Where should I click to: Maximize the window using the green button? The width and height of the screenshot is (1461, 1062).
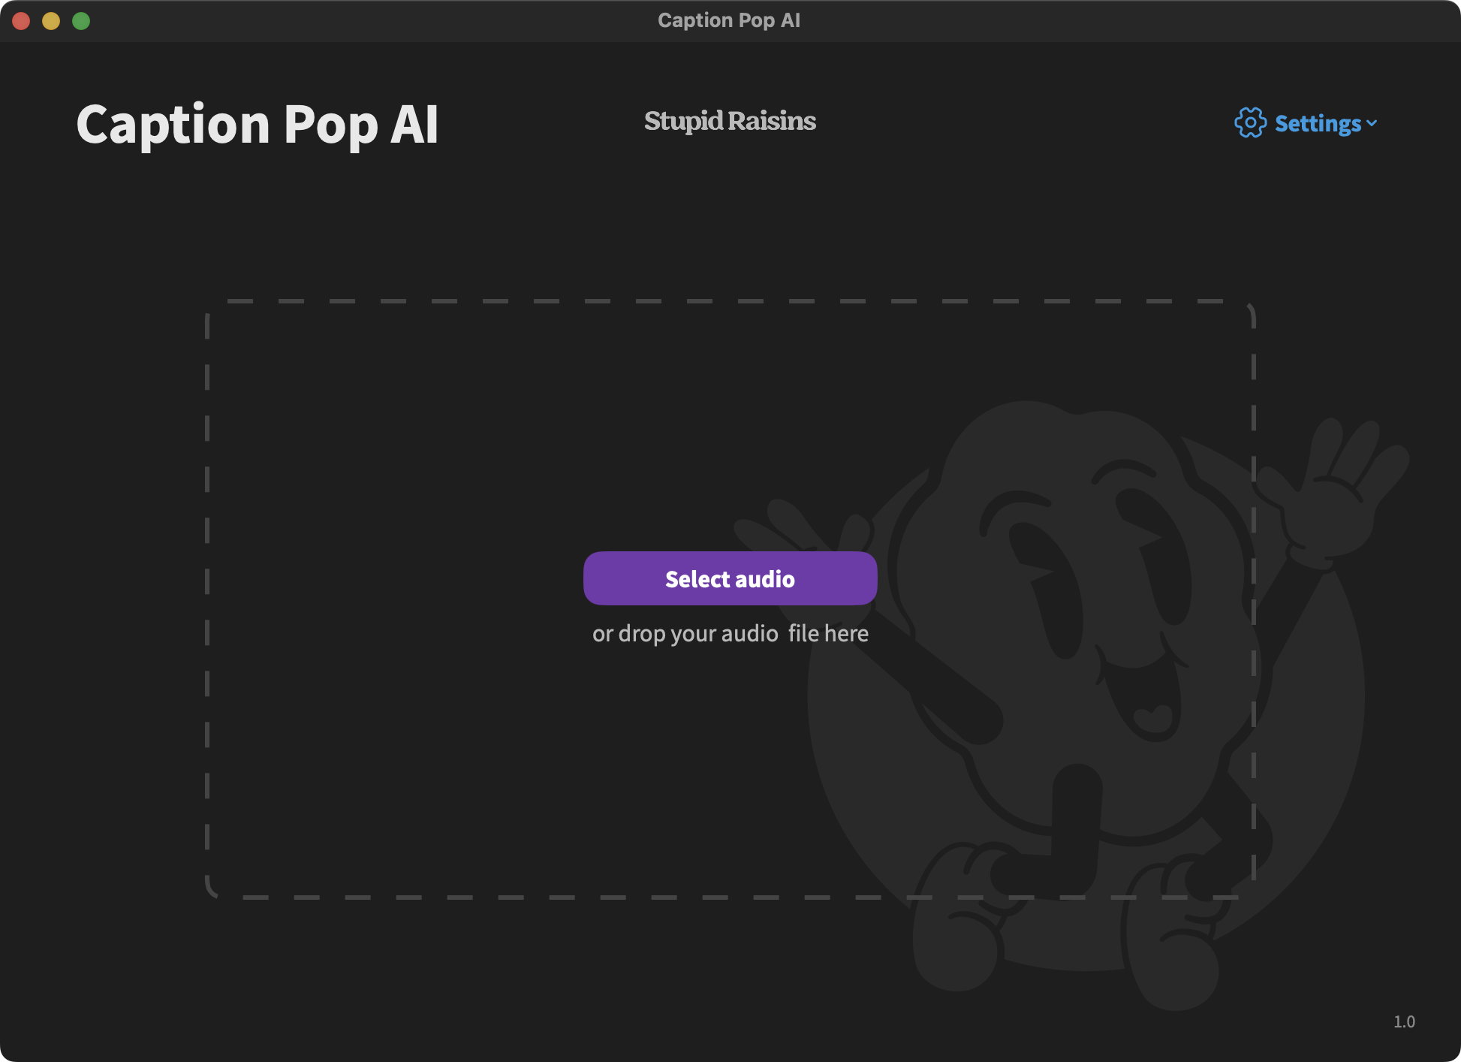81,21
